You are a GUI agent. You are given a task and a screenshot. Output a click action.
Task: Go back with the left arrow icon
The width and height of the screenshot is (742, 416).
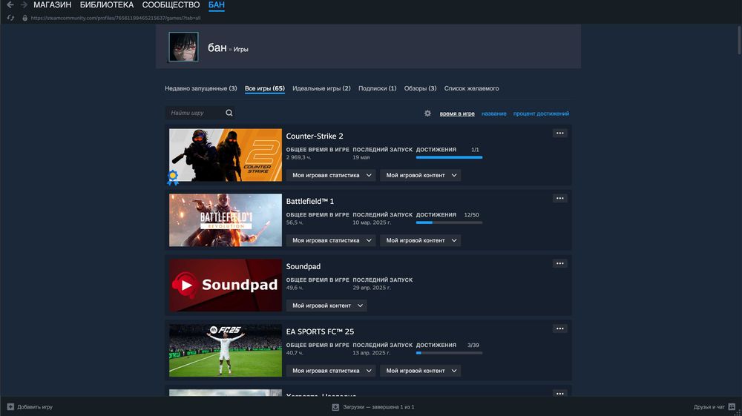10,4
